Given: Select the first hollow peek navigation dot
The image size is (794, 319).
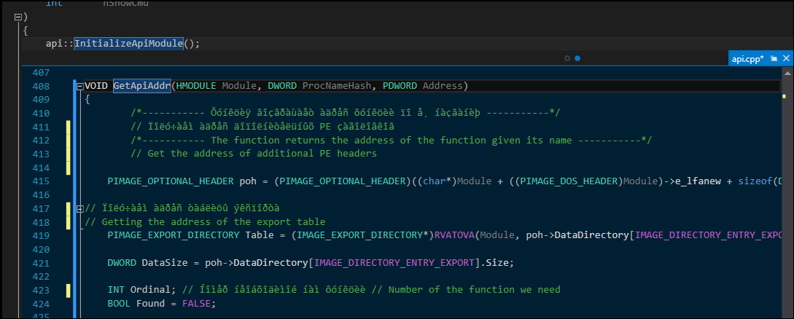Looking at the screenshot, I should point(567,58).
